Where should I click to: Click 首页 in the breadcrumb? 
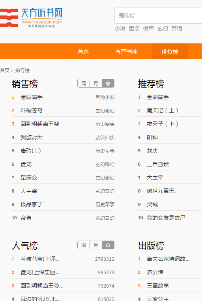5,71
